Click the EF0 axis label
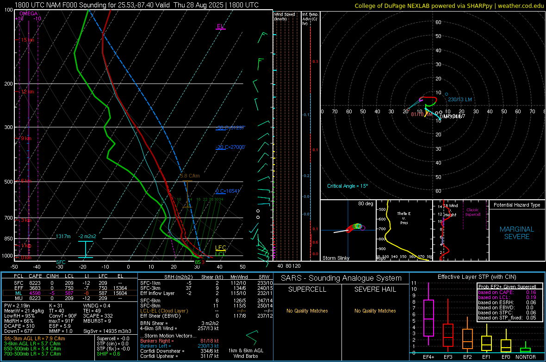 506,357
